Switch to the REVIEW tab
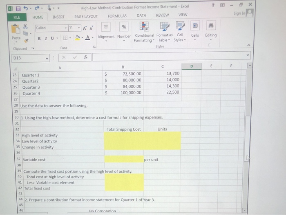 162,15
